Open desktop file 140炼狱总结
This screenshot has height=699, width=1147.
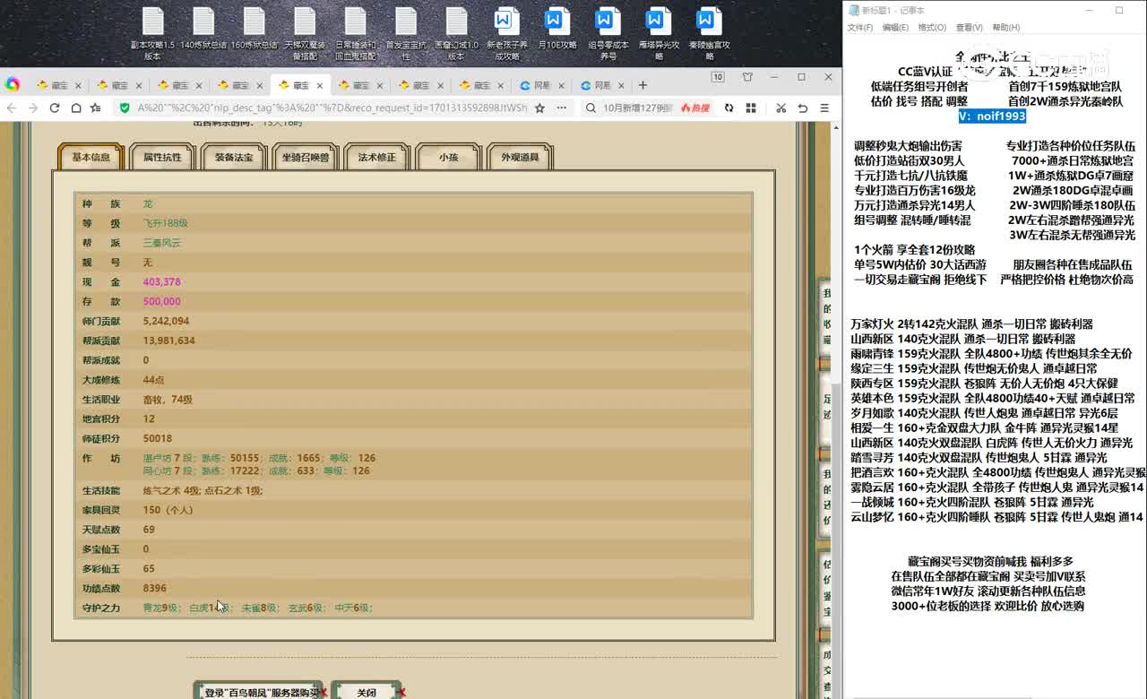tap(203, 29)
